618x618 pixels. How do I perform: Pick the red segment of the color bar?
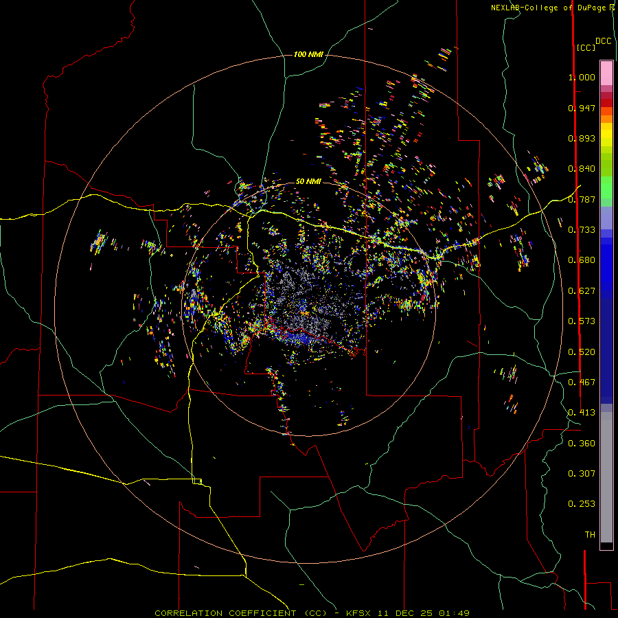click(x=606, y=103)
